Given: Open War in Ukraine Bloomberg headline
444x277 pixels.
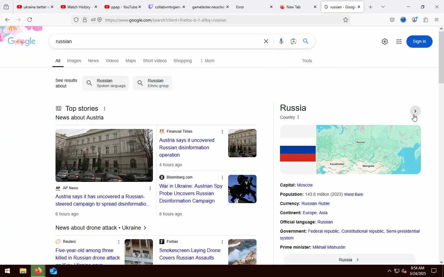Looking at the screenshot, I should (x=191, y=193).
